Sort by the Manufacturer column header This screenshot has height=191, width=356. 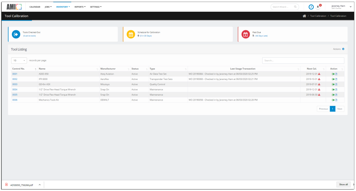point(115,69)
